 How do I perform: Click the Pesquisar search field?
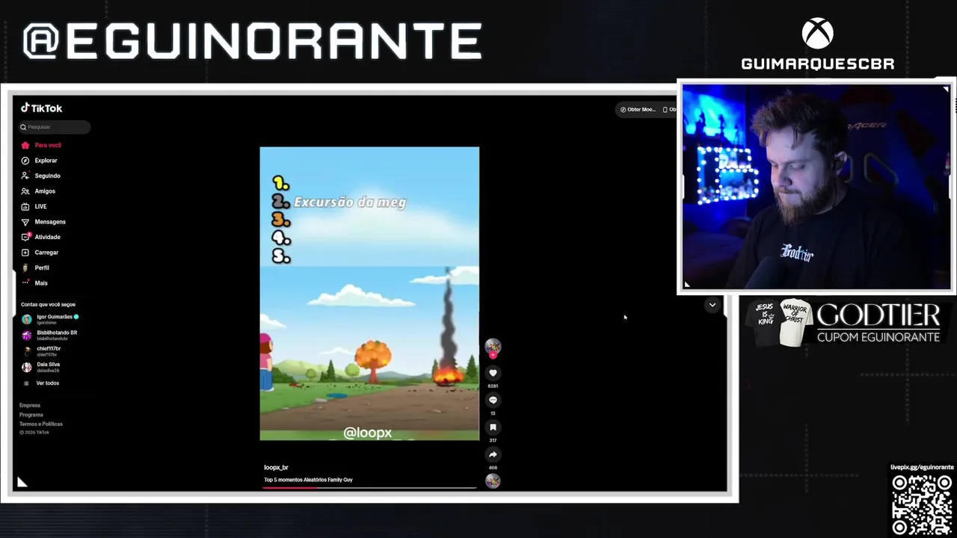55,127
